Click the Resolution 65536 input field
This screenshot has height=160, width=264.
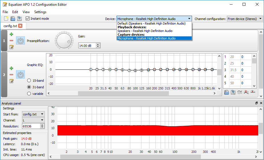pyautogui.click(x=31, y=126)
